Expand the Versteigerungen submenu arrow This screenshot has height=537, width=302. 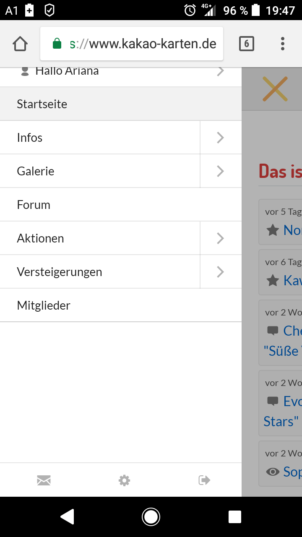pos(221,272)
